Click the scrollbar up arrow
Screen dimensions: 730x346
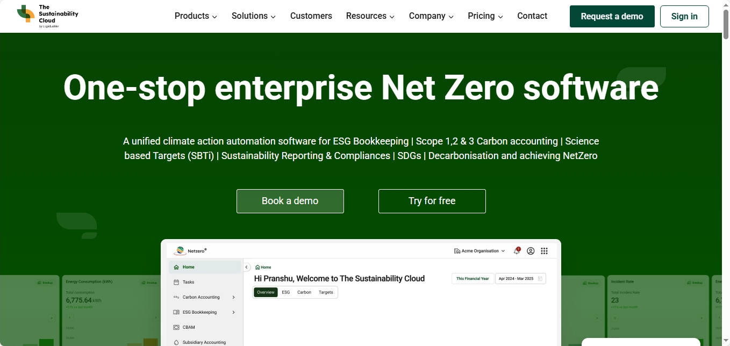726,4
